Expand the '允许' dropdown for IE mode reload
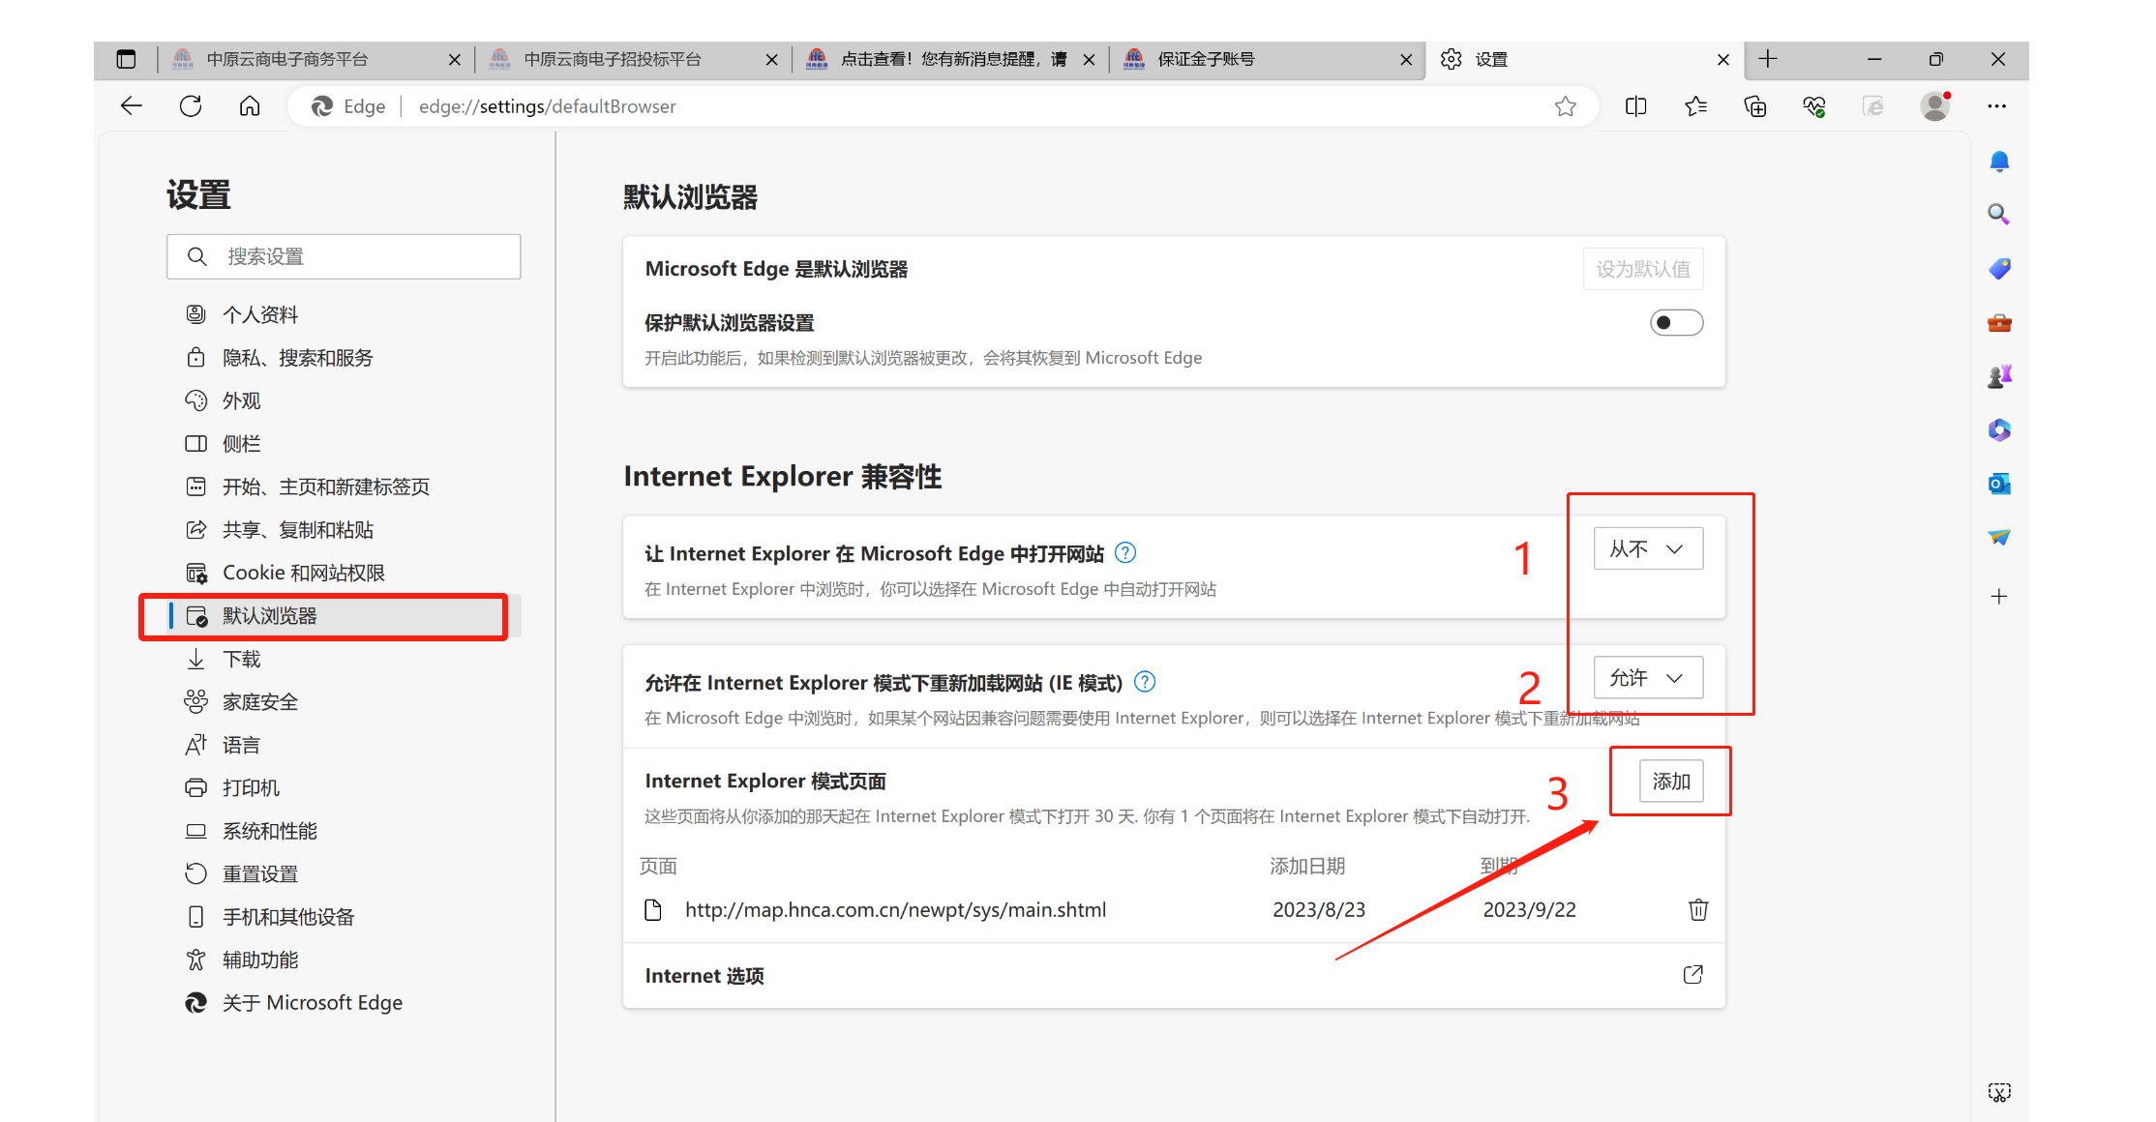 tap(1648, 678)
